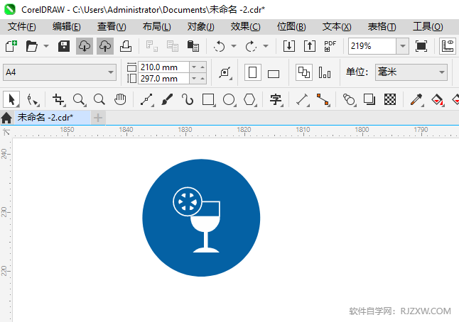Open the 位图(B) menu

click(291, 26)
